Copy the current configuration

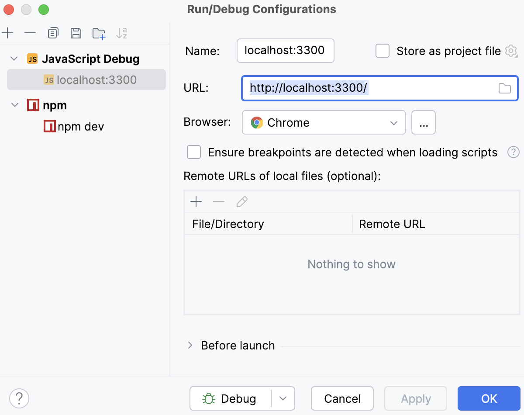pyautogui.click(x=53, y=33)
